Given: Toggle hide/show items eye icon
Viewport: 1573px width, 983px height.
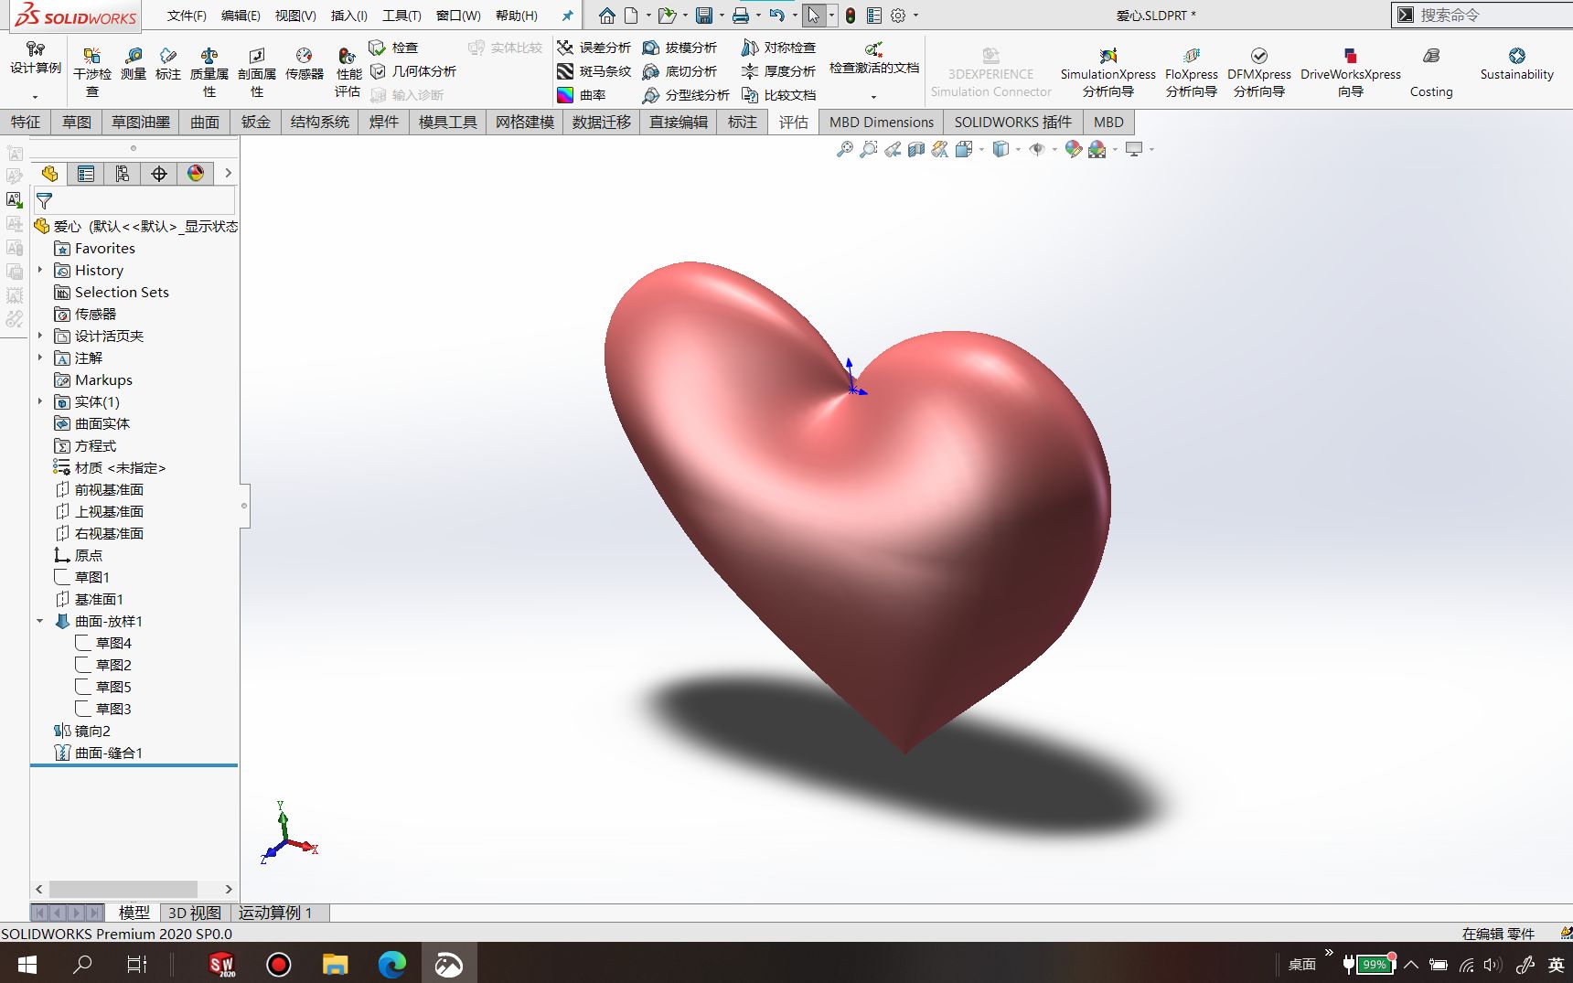Looking at the screenshot, I should pyautogui.click(x=1037, y=148).
